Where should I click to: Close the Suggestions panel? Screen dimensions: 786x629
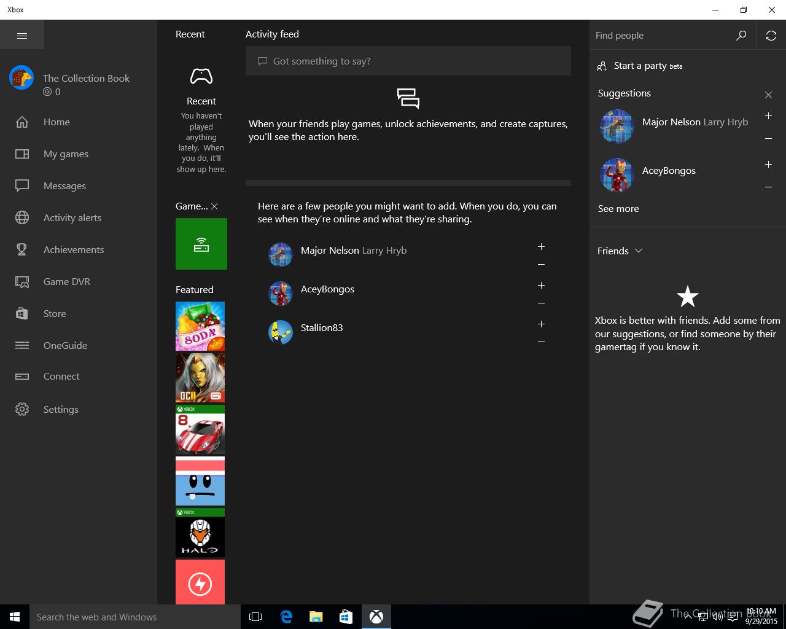pyautogui.click(x=768, y=95)
